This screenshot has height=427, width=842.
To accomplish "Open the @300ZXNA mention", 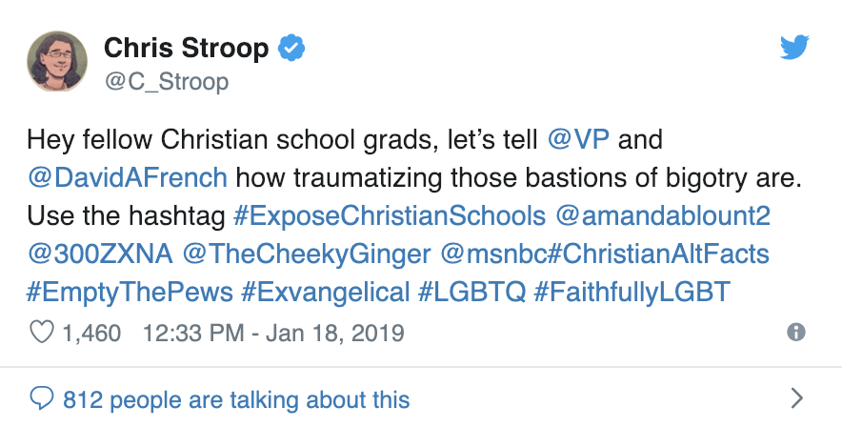I will [x=100, y=254].
